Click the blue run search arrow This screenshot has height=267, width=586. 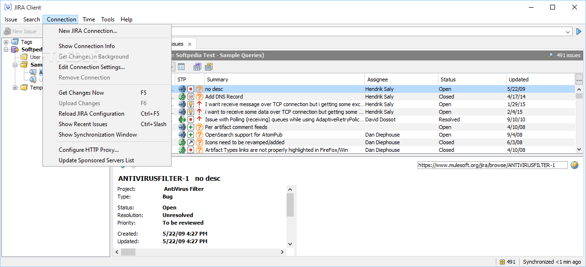pos(579,31)
